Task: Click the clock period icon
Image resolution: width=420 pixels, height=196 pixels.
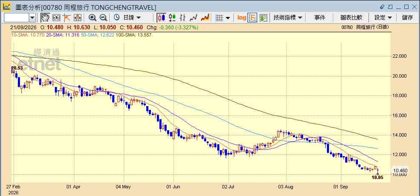Action: point(116,17)
